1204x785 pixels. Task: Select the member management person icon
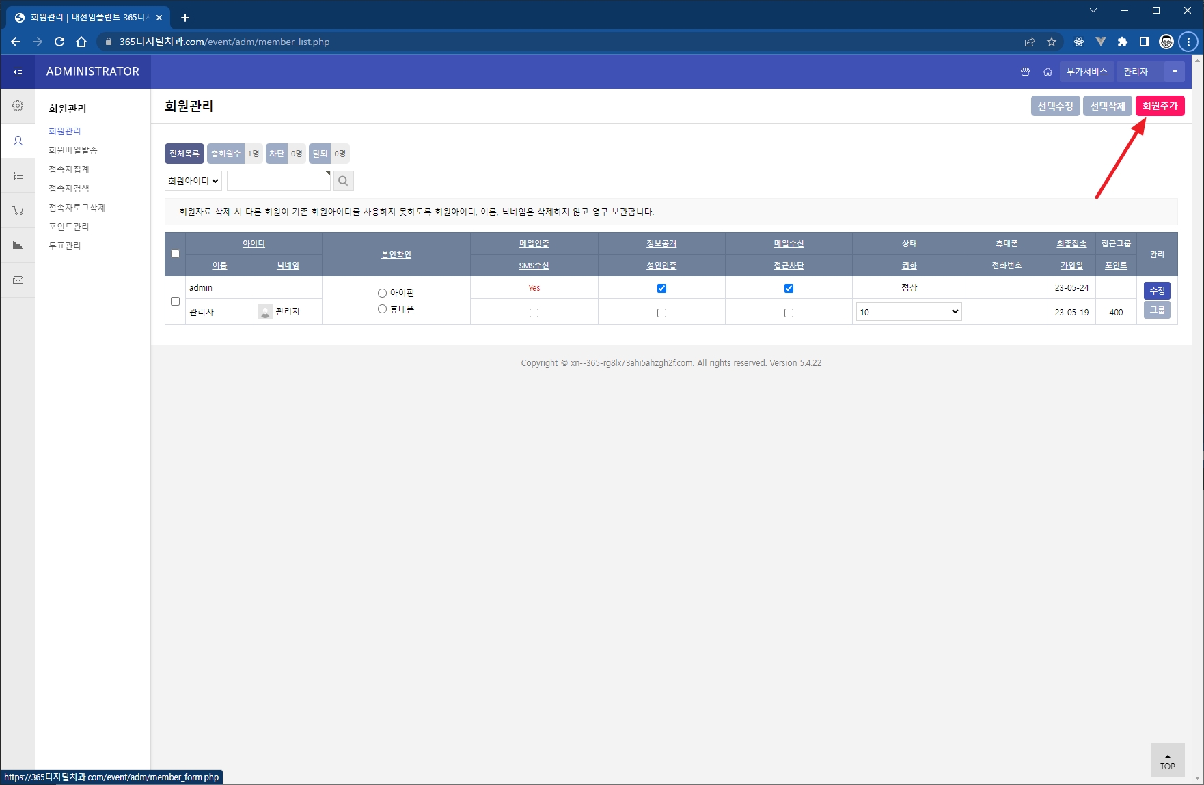coord(18,141)
